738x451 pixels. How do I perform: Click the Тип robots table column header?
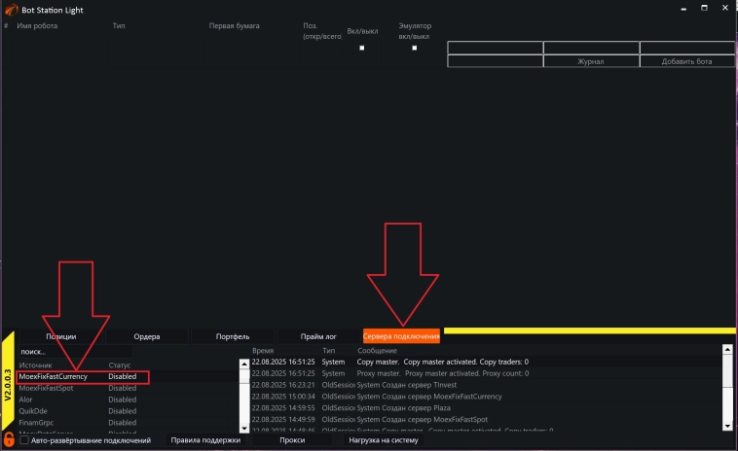coord(119,26)
